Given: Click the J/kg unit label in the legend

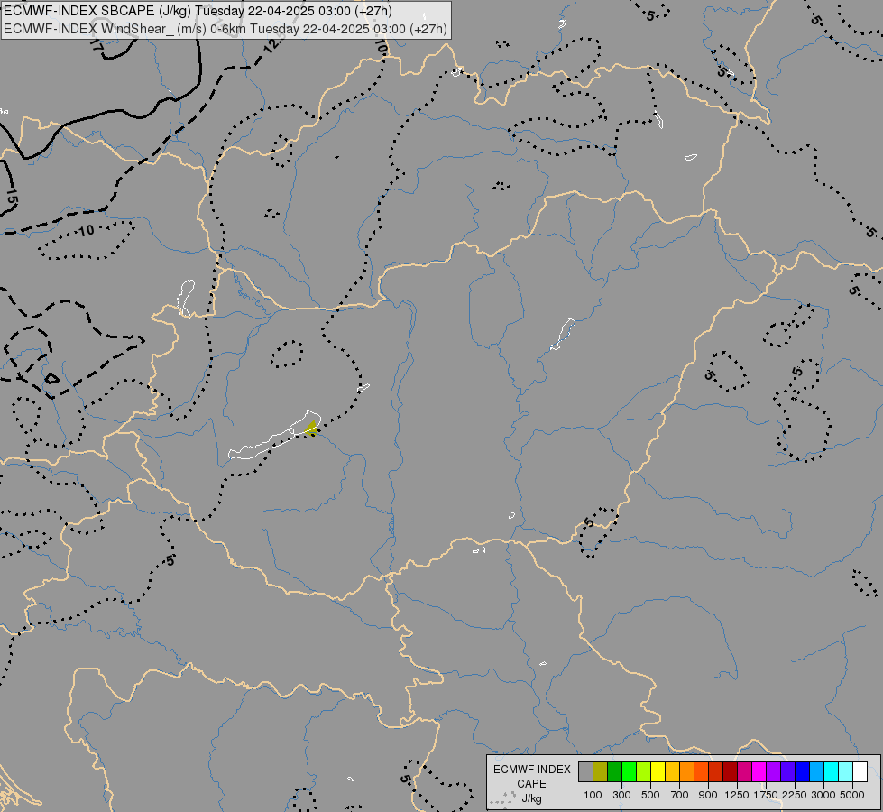Looking at the screenshot, I should [x=531, y=798].
